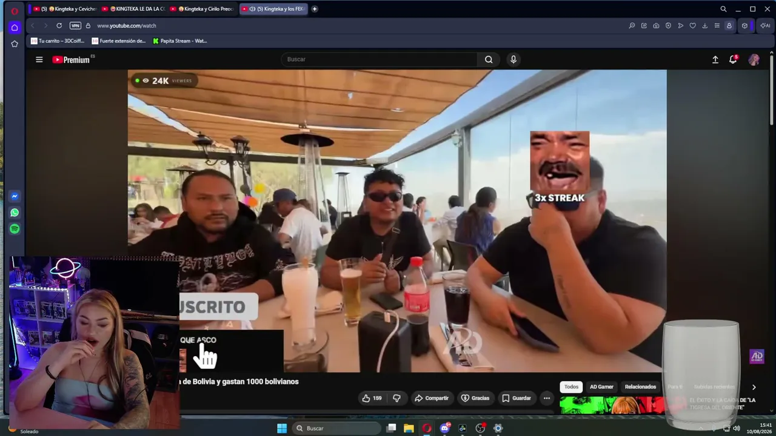Save video with the 'Guardar' button
Screen dimensions: 776x436
[x=517, y=398]
